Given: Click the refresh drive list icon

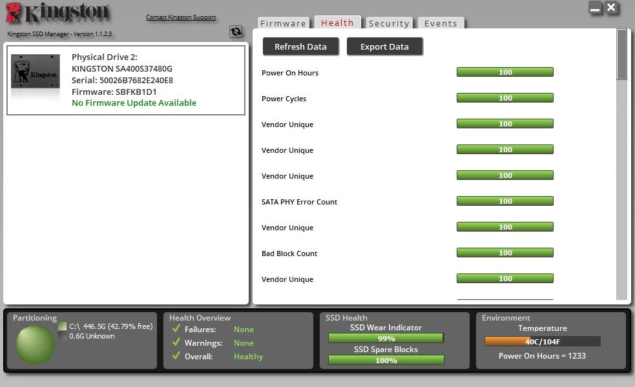Looking at the screenshot, I should (x=236, y=32).
